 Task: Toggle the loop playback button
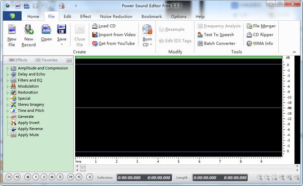44,177
